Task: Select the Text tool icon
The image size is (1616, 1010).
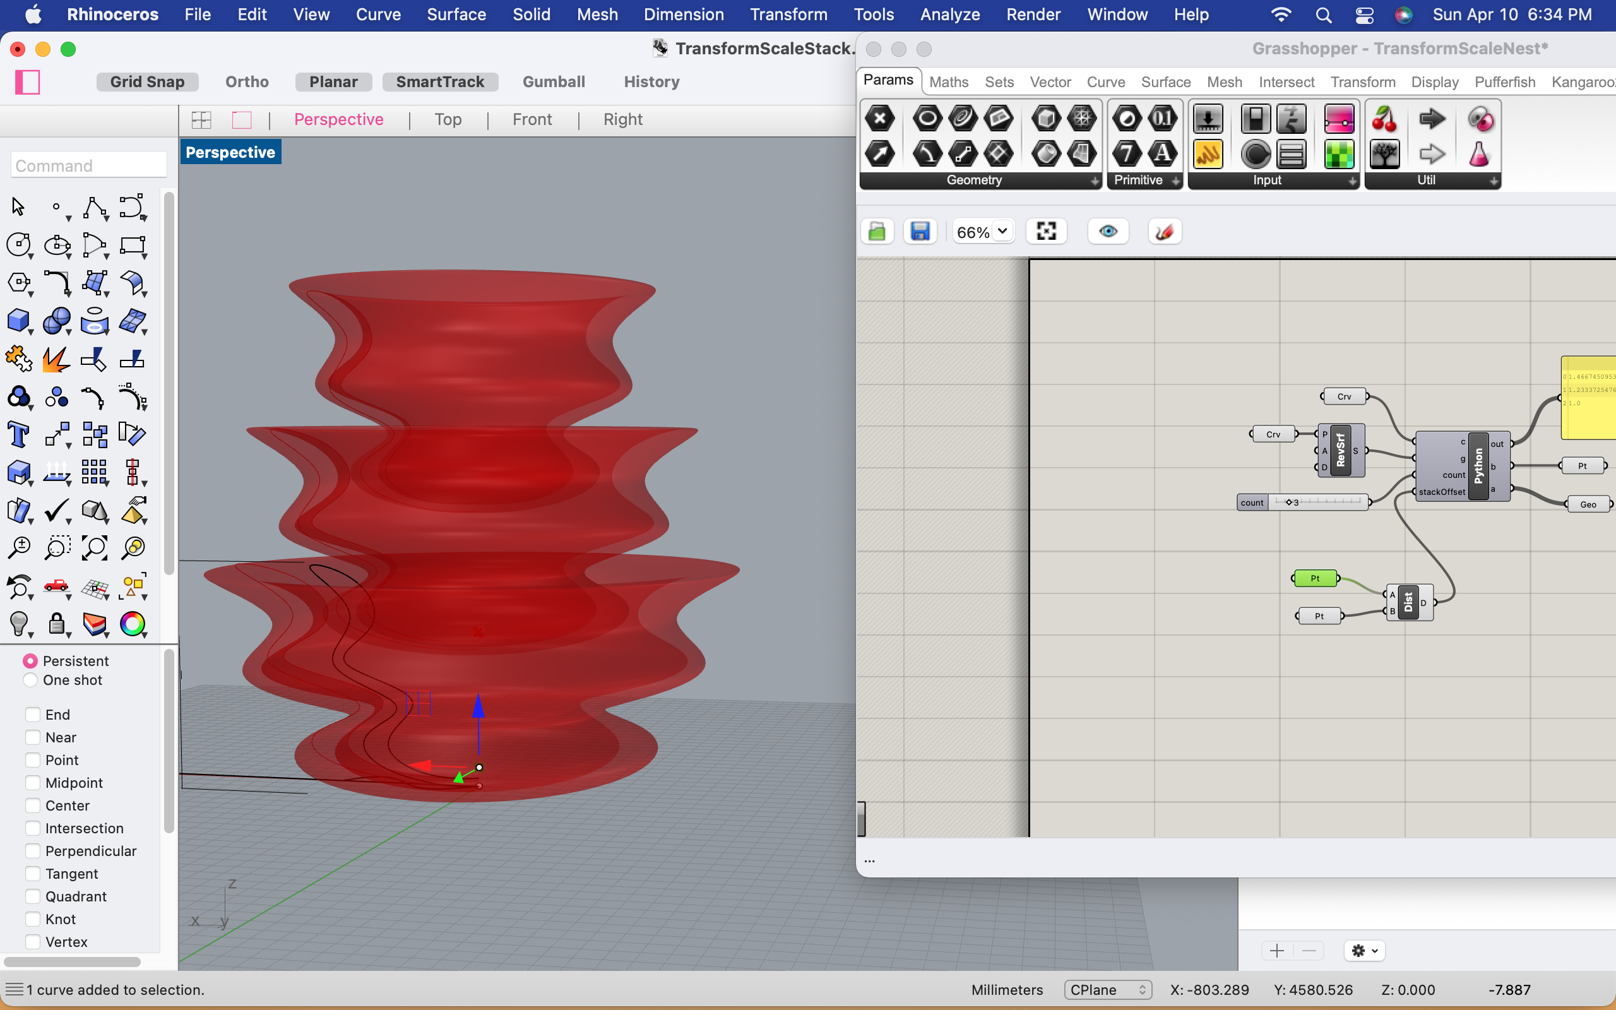Action: point(18,435)
